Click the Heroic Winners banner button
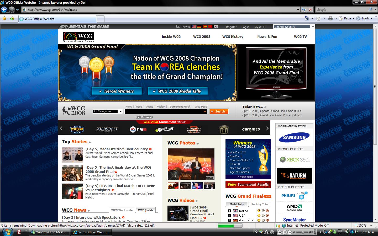Image resolution: width=378 pixels, height=236 pixels. point(117,91)
